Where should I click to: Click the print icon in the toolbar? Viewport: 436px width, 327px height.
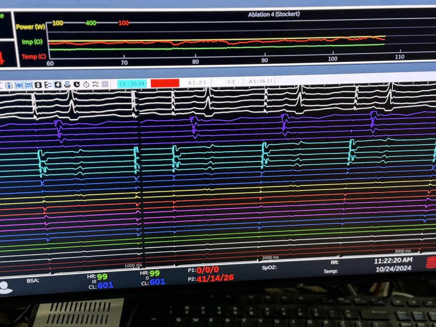(67, 85)
